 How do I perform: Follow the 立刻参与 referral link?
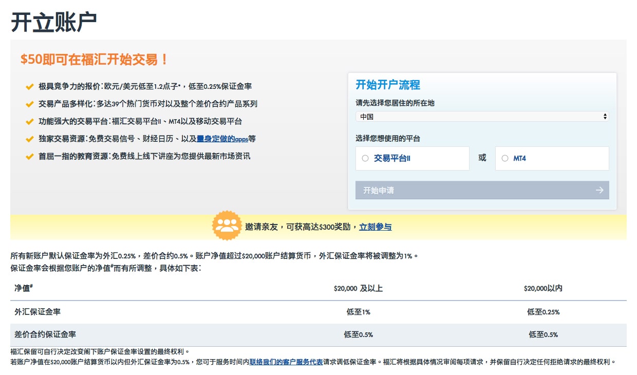tap(376, 227)
